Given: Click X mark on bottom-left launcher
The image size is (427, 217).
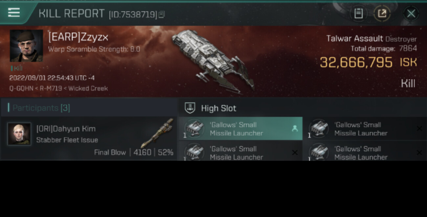Looking at the screenshot, I should [295, 152].
